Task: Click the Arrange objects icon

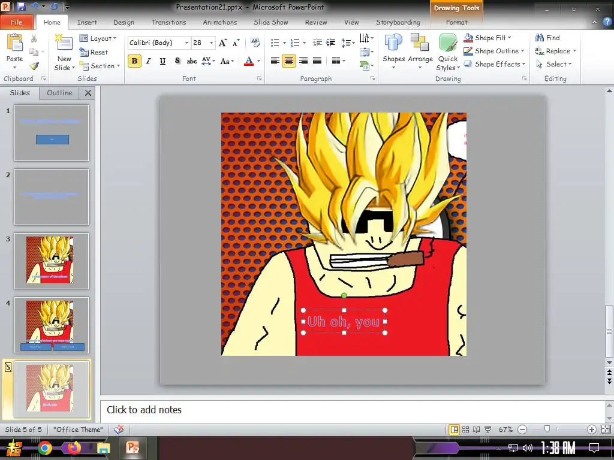Action: [420, 49]
